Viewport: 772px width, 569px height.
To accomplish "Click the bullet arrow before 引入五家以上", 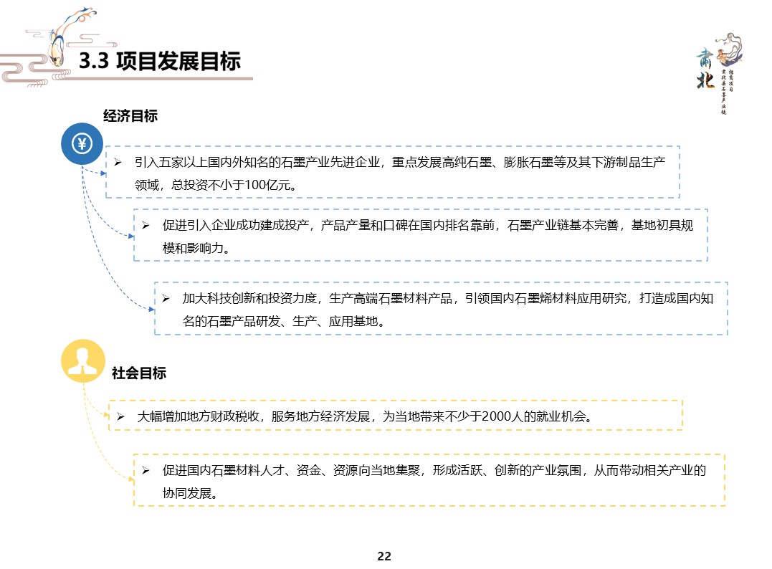I will tap(118, 163).
